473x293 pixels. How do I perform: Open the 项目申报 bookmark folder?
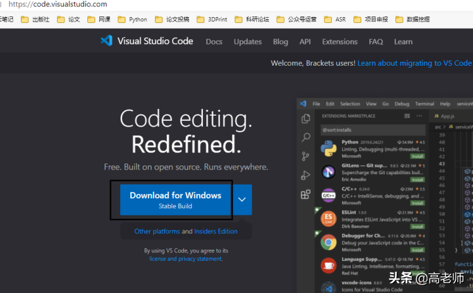pos(371,19)
